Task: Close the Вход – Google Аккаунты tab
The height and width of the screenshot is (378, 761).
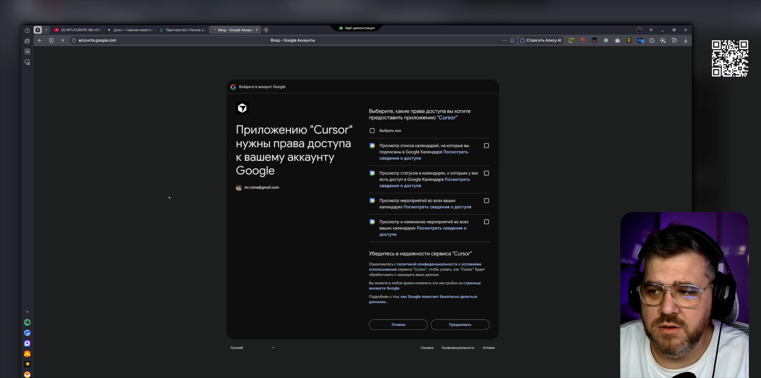Action: click(x=257, y=30)
